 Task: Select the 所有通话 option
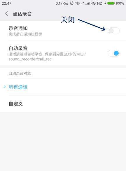pos(63,87)
